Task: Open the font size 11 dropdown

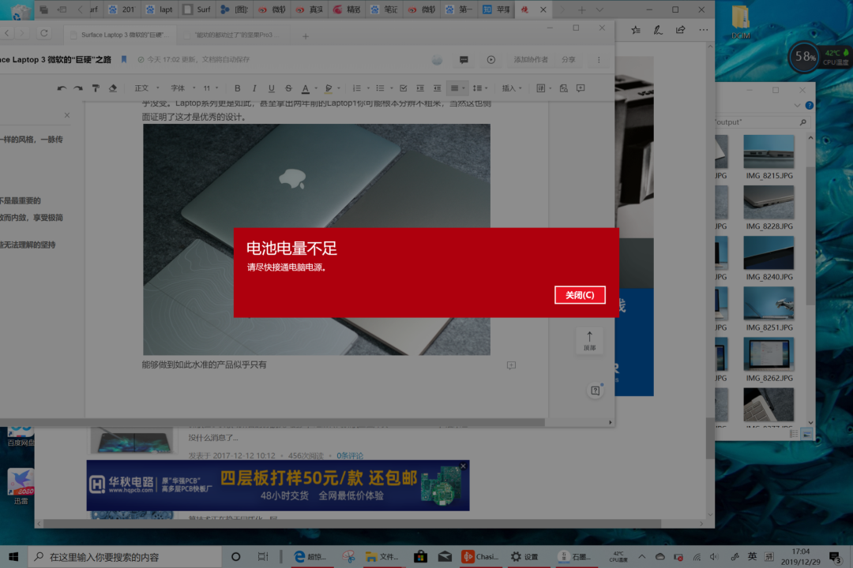Action: coord(211,88)
